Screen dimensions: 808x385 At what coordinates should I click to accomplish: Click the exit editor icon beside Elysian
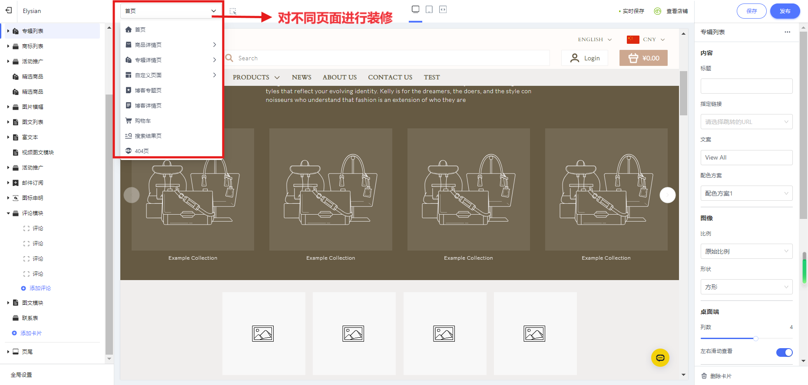click(9, 10)
